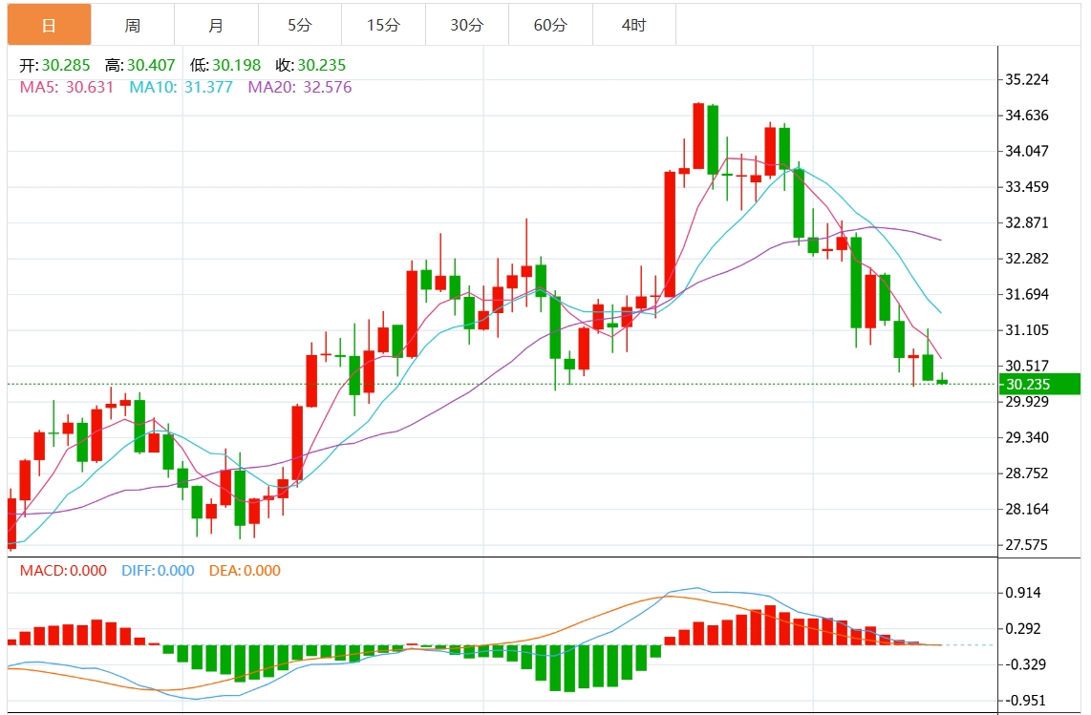
Task: Click the MA20: 32.576 indicator label
Action: 300,87
